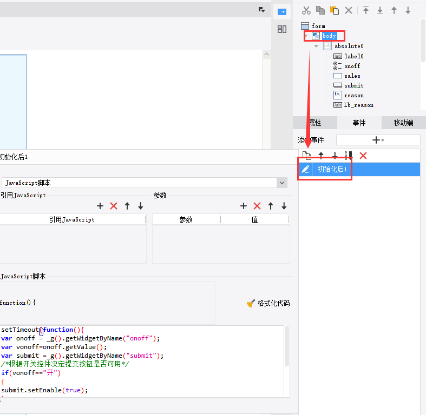Move the referenced JavaScript up
The height and width of the screenshot is (415, 426).
(x=127, y=206)
